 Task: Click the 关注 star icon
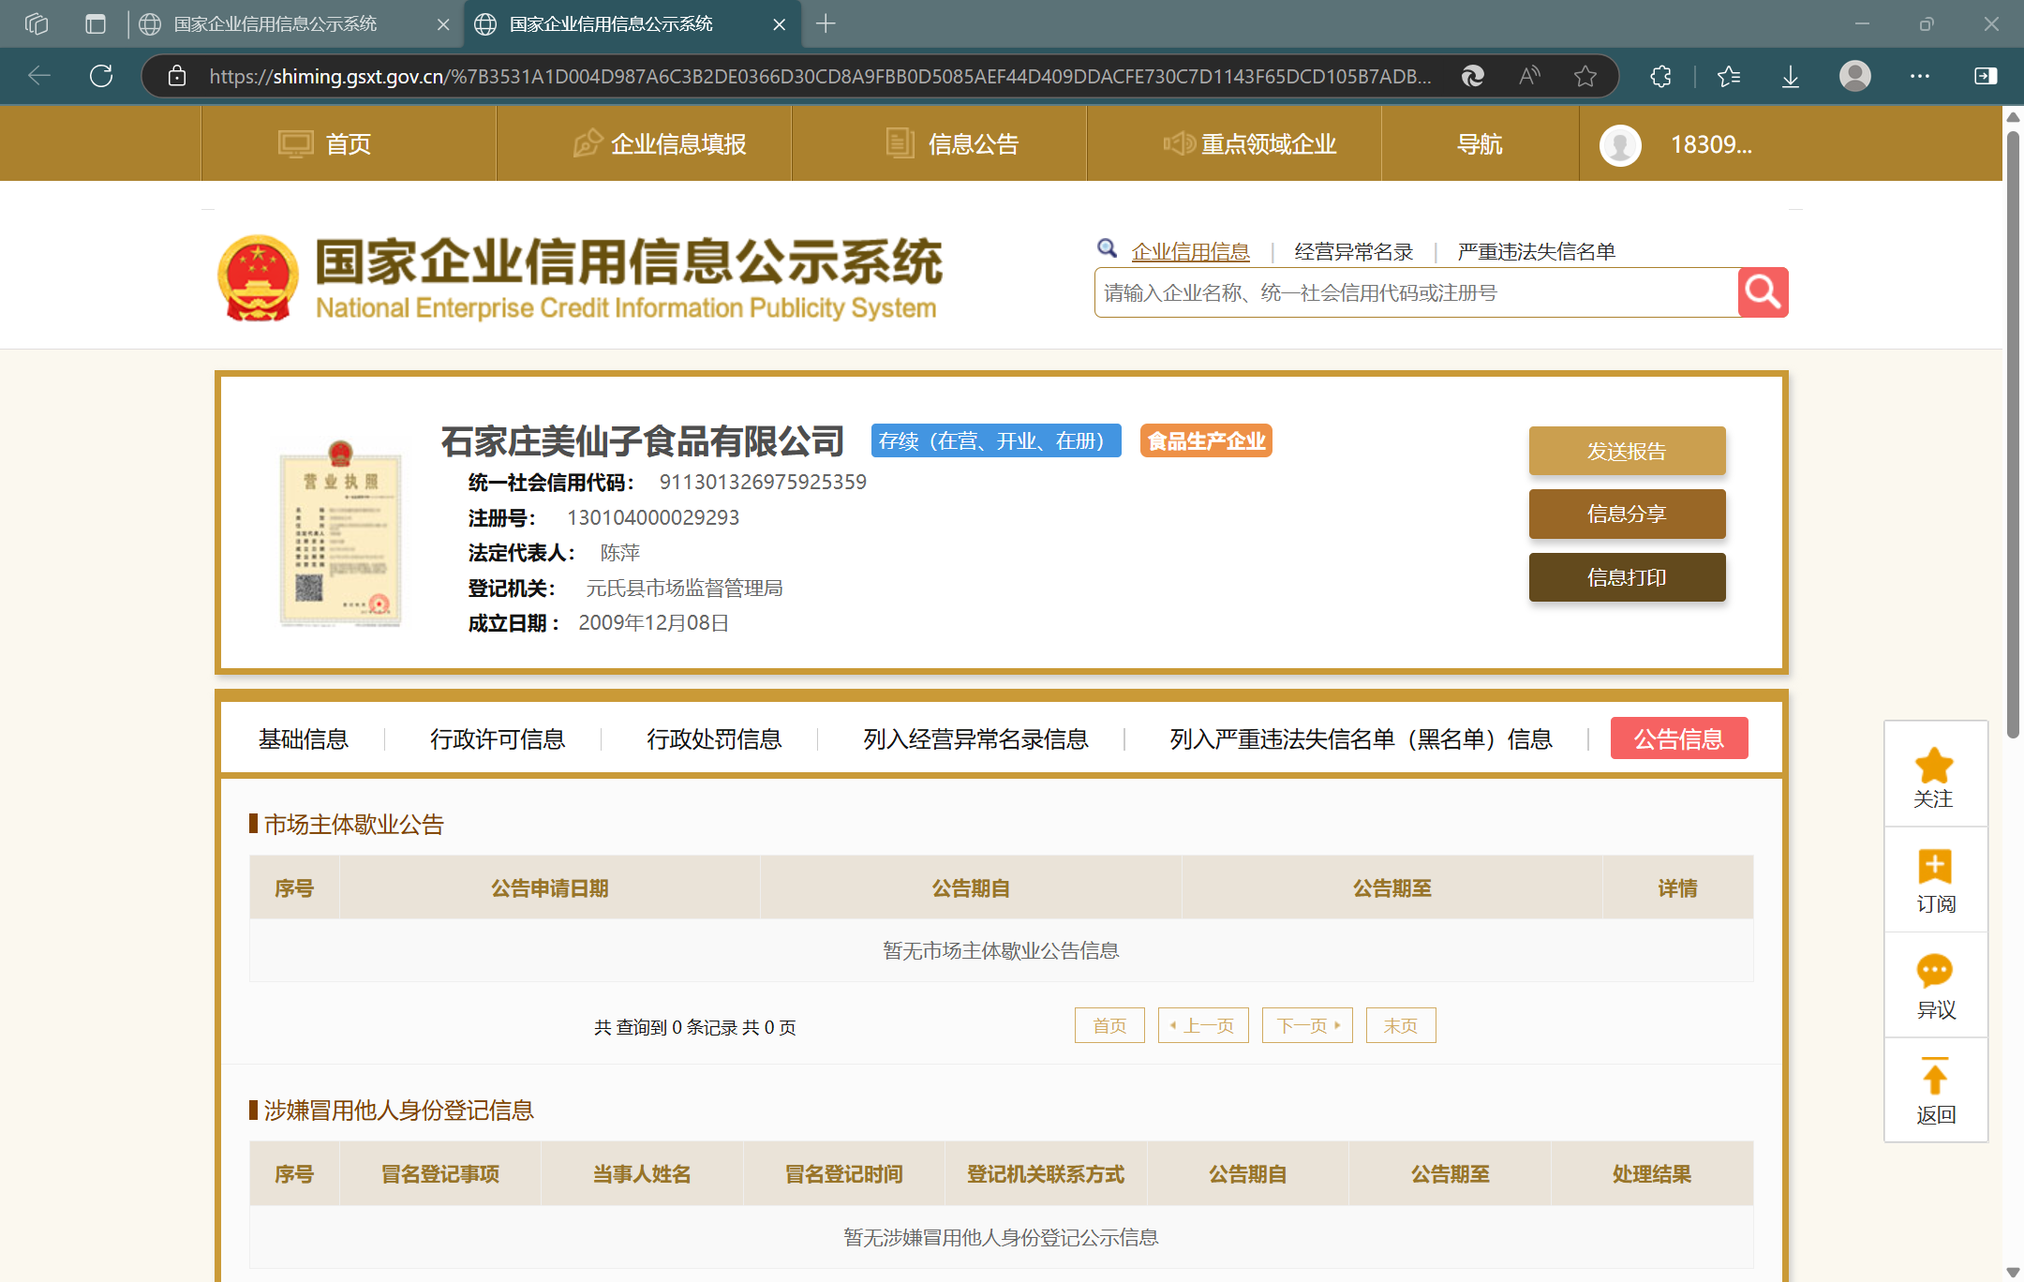click(1935, 765)
